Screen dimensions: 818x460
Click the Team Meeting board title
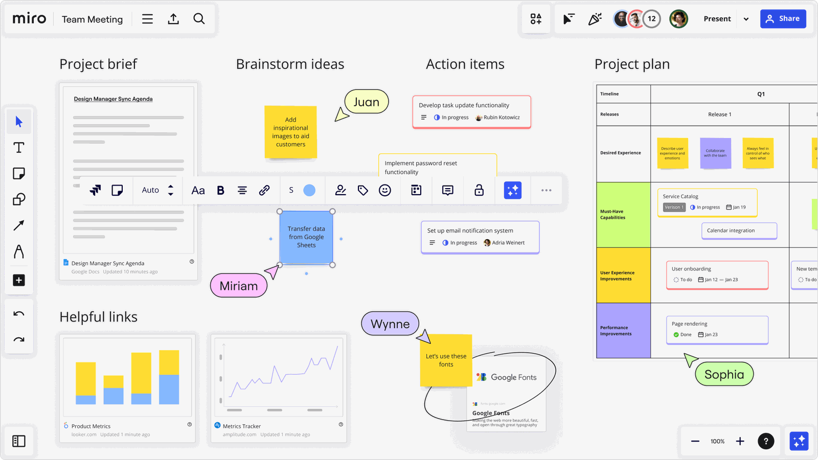(x=92, y=19)
